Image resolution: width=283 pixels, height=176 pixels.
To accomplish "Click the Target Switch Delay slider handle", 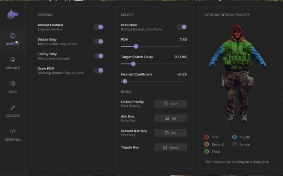I will coord(133,64).
